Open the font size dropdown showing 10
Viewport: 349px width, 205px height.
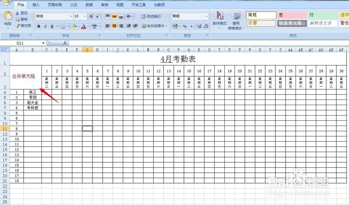(x=85, y=16)
